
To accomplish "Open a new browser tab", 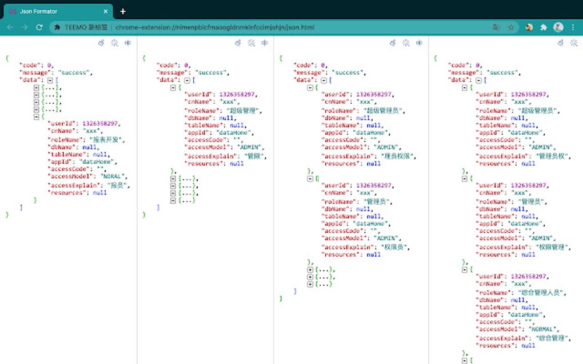I will [122, 11].
